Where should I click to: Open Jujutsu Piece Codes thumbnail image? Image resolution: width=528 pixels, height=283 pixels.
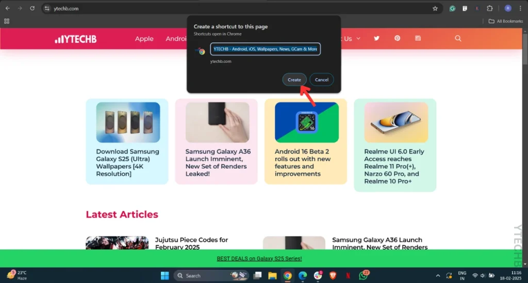coord(117,243)
